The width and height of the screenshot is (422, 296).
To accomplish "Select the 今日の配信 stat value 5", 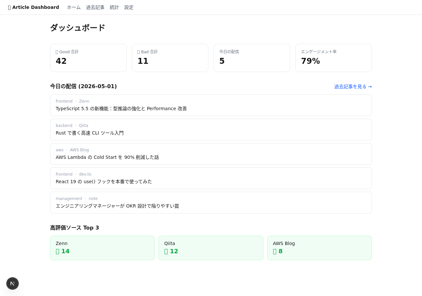I will tap(222, 61).
